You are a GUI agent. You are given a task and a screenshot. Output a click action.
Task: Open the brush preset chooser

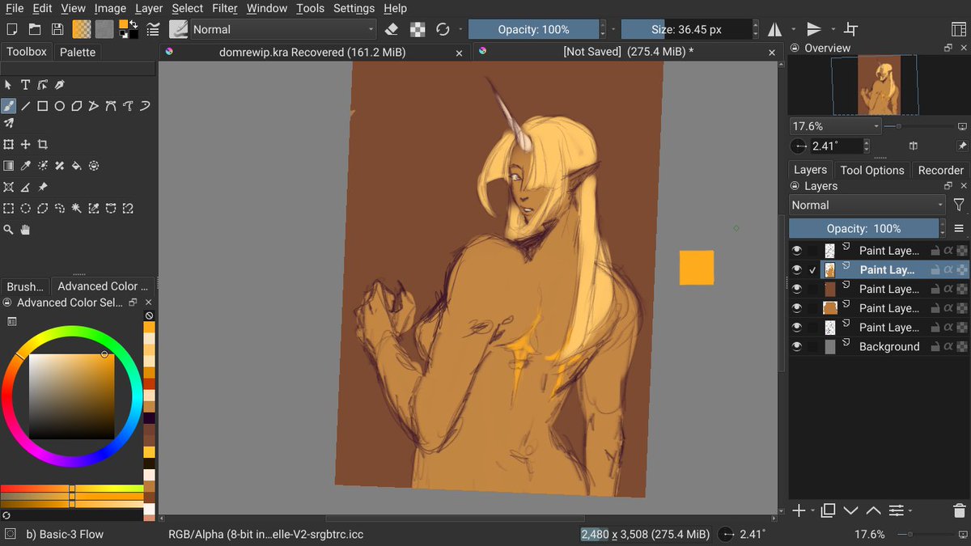[179, 29]
